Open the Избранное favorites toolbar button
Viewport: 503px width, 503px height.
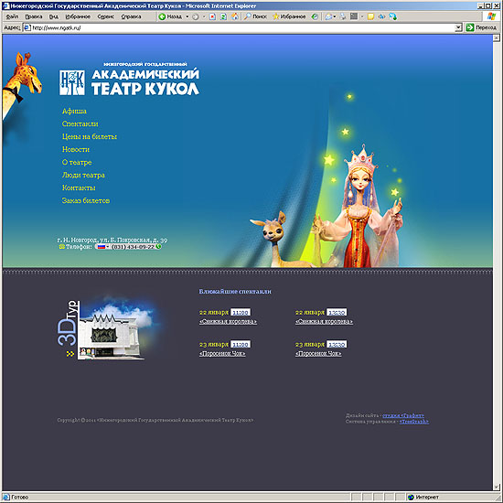pos(289,16)
